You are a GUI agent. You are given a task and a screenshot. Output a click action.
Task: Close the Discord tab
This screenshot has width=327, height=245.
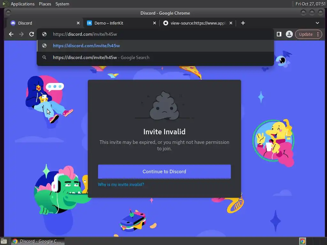[78, 23]
